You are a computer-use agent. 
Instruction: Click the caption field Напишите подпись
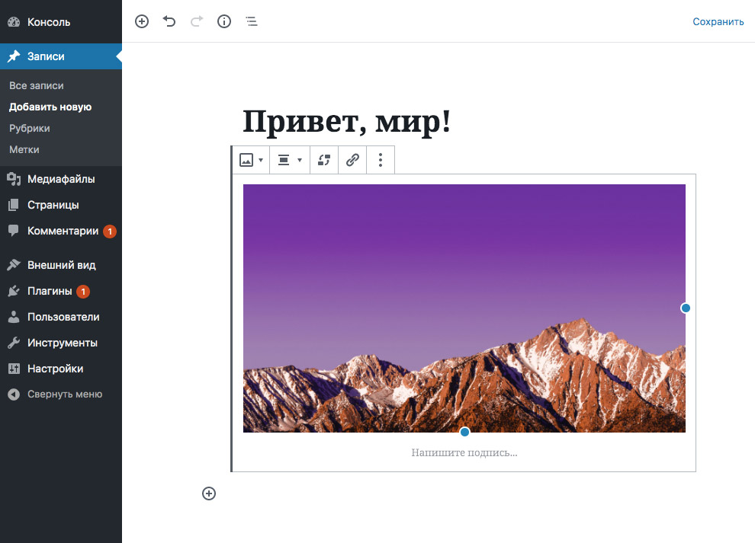pos(464,452)
